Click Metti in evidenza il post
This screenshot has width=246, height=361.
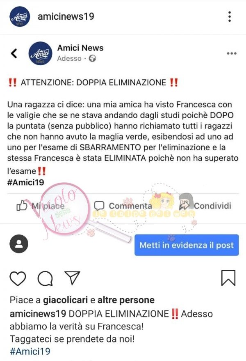pyautogui.click(x=187, y=245)
